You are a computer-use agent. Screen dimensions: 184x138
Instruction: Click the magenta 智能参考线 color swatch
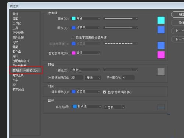point(161,55)
